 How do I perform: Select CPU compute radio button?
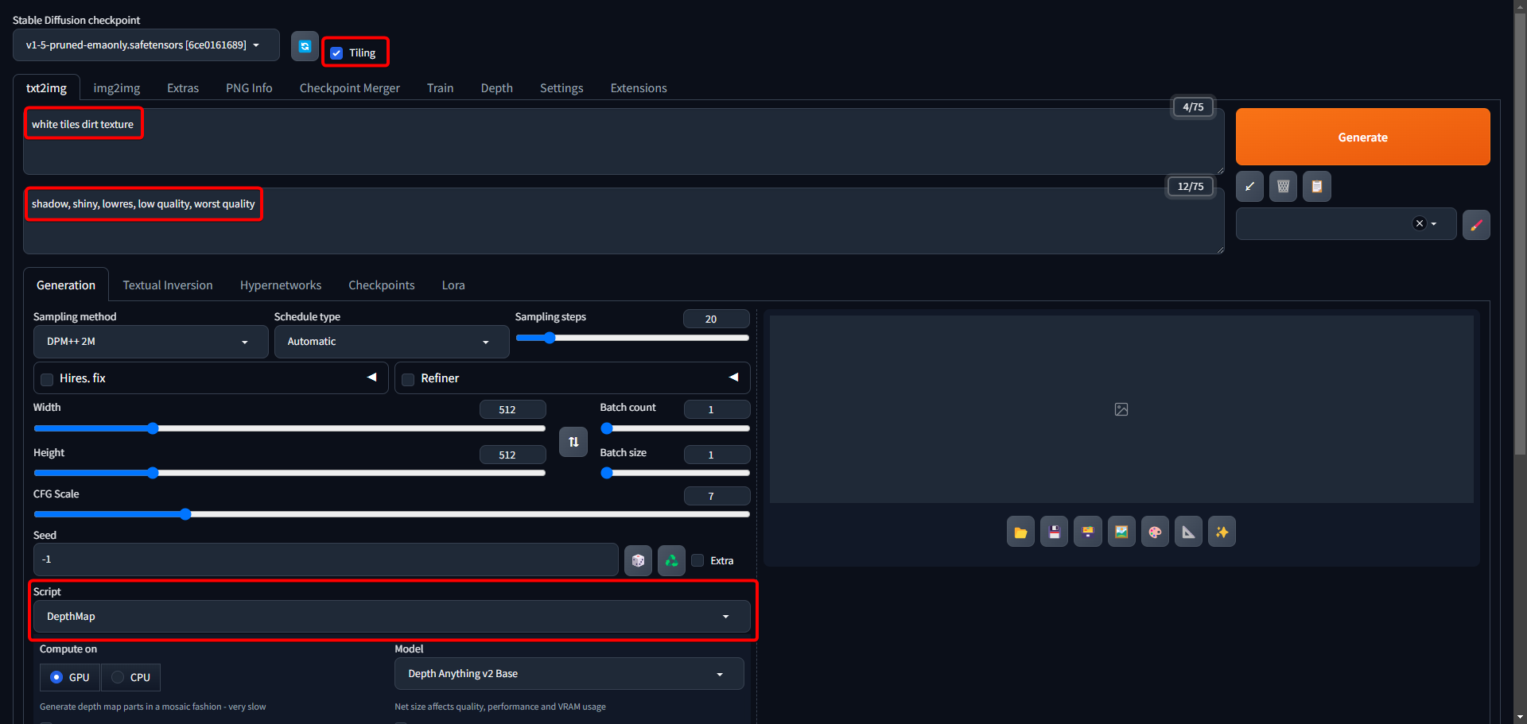click(x=119, y=677)
